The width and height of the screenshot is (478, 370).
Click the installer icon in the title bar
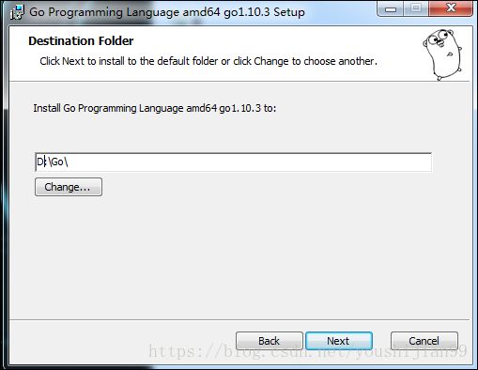[17, 12]
